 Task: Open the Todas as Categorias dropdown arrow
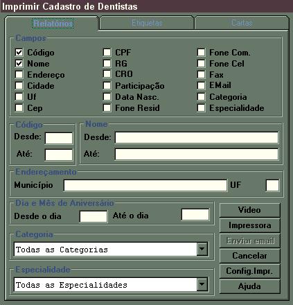tap(202, 249)
